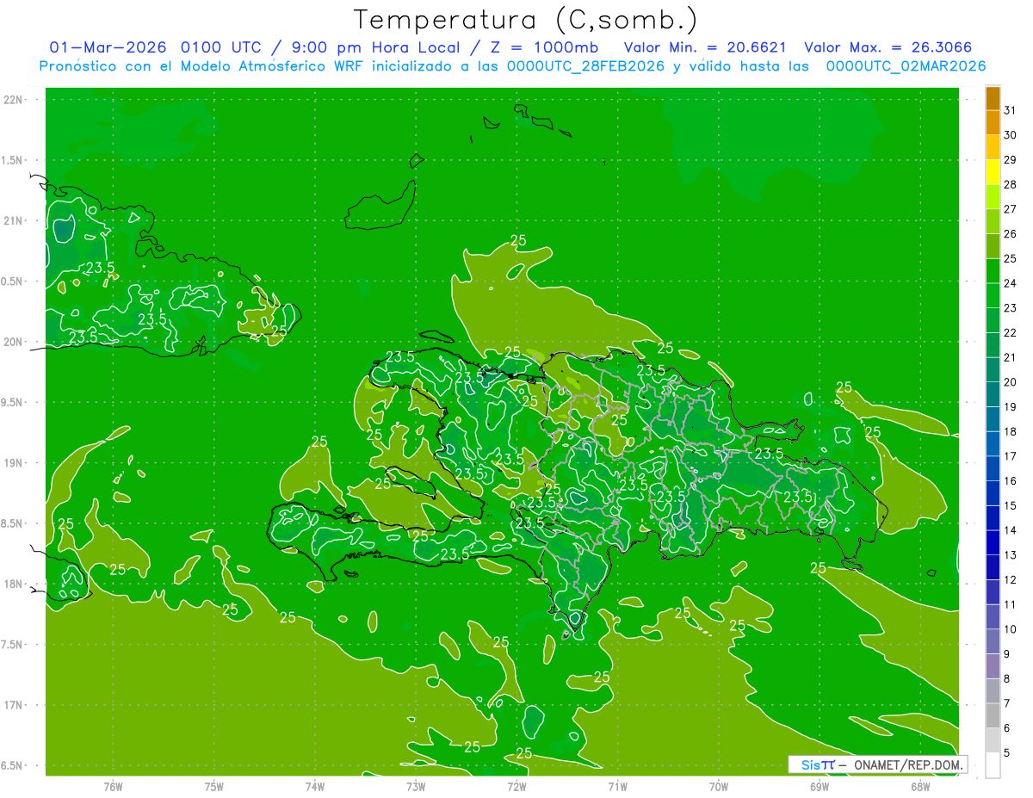The width and height of the screenshot is (1033, 798).
Task: Click the '20N' latitude axis label
Action: tap(14, 342)
